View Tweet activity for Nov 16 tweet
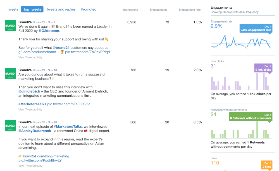 30,109
